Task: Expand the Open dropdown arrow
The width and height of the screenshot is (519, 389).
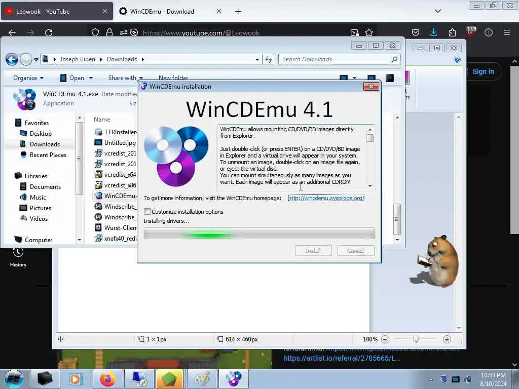Action: pyautogui.click(x=91, y=78)
